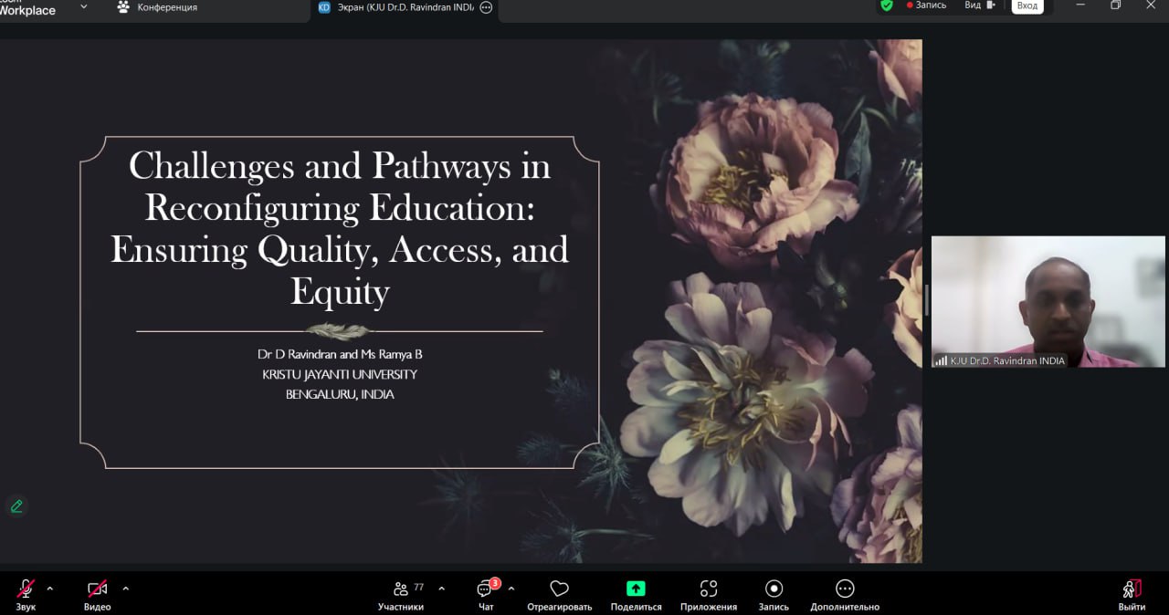Viewport: 1169px width, 615px height.
Task: Open Отреагировать reactions heart icon
Action: coord(559,589)
